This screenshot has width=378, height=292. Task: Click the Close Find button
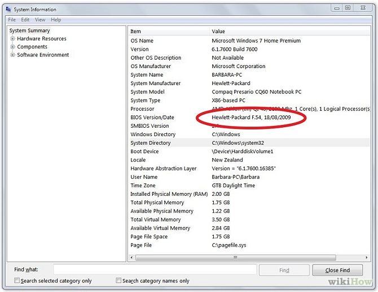click(x=337, y=270)
